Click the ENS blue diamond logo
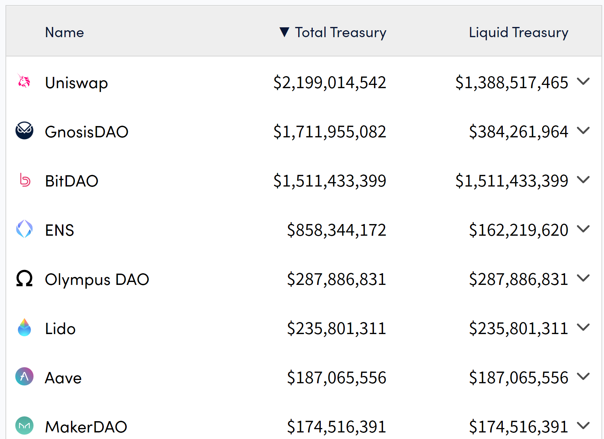Image resolution: width=604 pixels, height=439 pixels. tap(24, 229)
